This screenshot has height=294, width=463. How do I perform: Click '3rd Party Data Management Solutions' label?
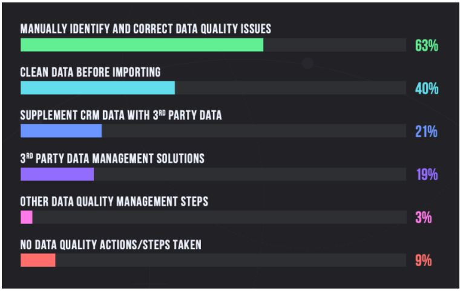112,158
